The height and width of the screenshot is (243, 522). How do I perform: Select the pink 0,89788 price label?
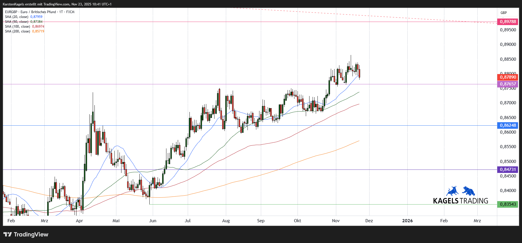(x=508, y=22)
